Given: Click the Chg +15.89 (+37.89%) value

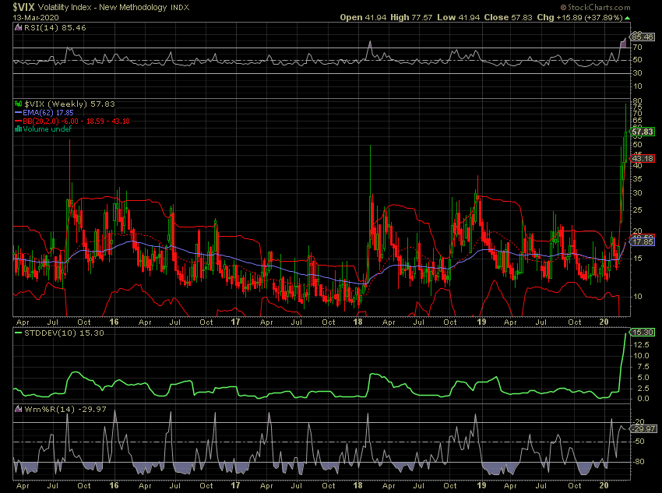Looking at the screenshot, I should point(580,17).
